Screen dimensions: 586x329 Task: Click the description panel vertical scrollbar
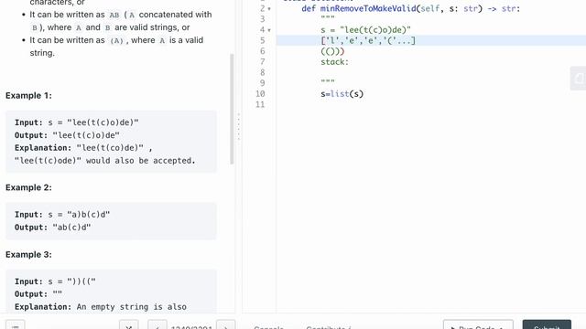coord(232,109)
